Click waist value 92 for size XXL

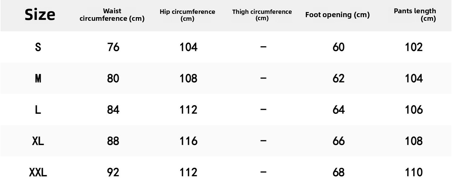pos(113,172)
